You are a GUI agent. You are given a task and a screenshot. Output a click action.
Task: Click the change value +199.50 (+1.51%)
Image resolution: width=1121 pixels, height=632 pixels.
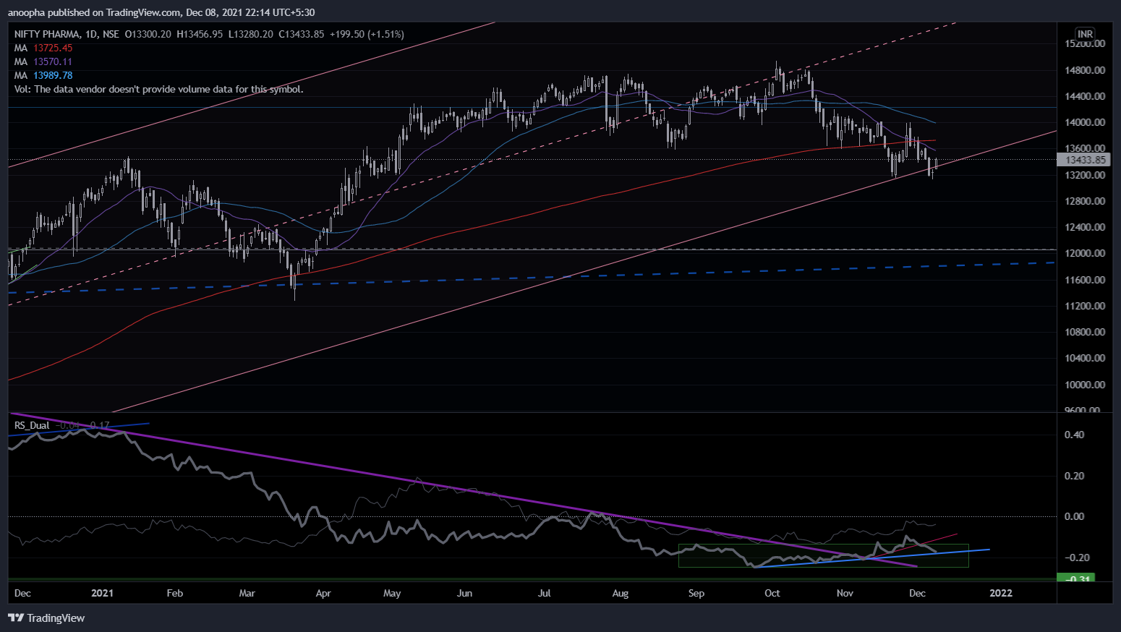(367, 34)
